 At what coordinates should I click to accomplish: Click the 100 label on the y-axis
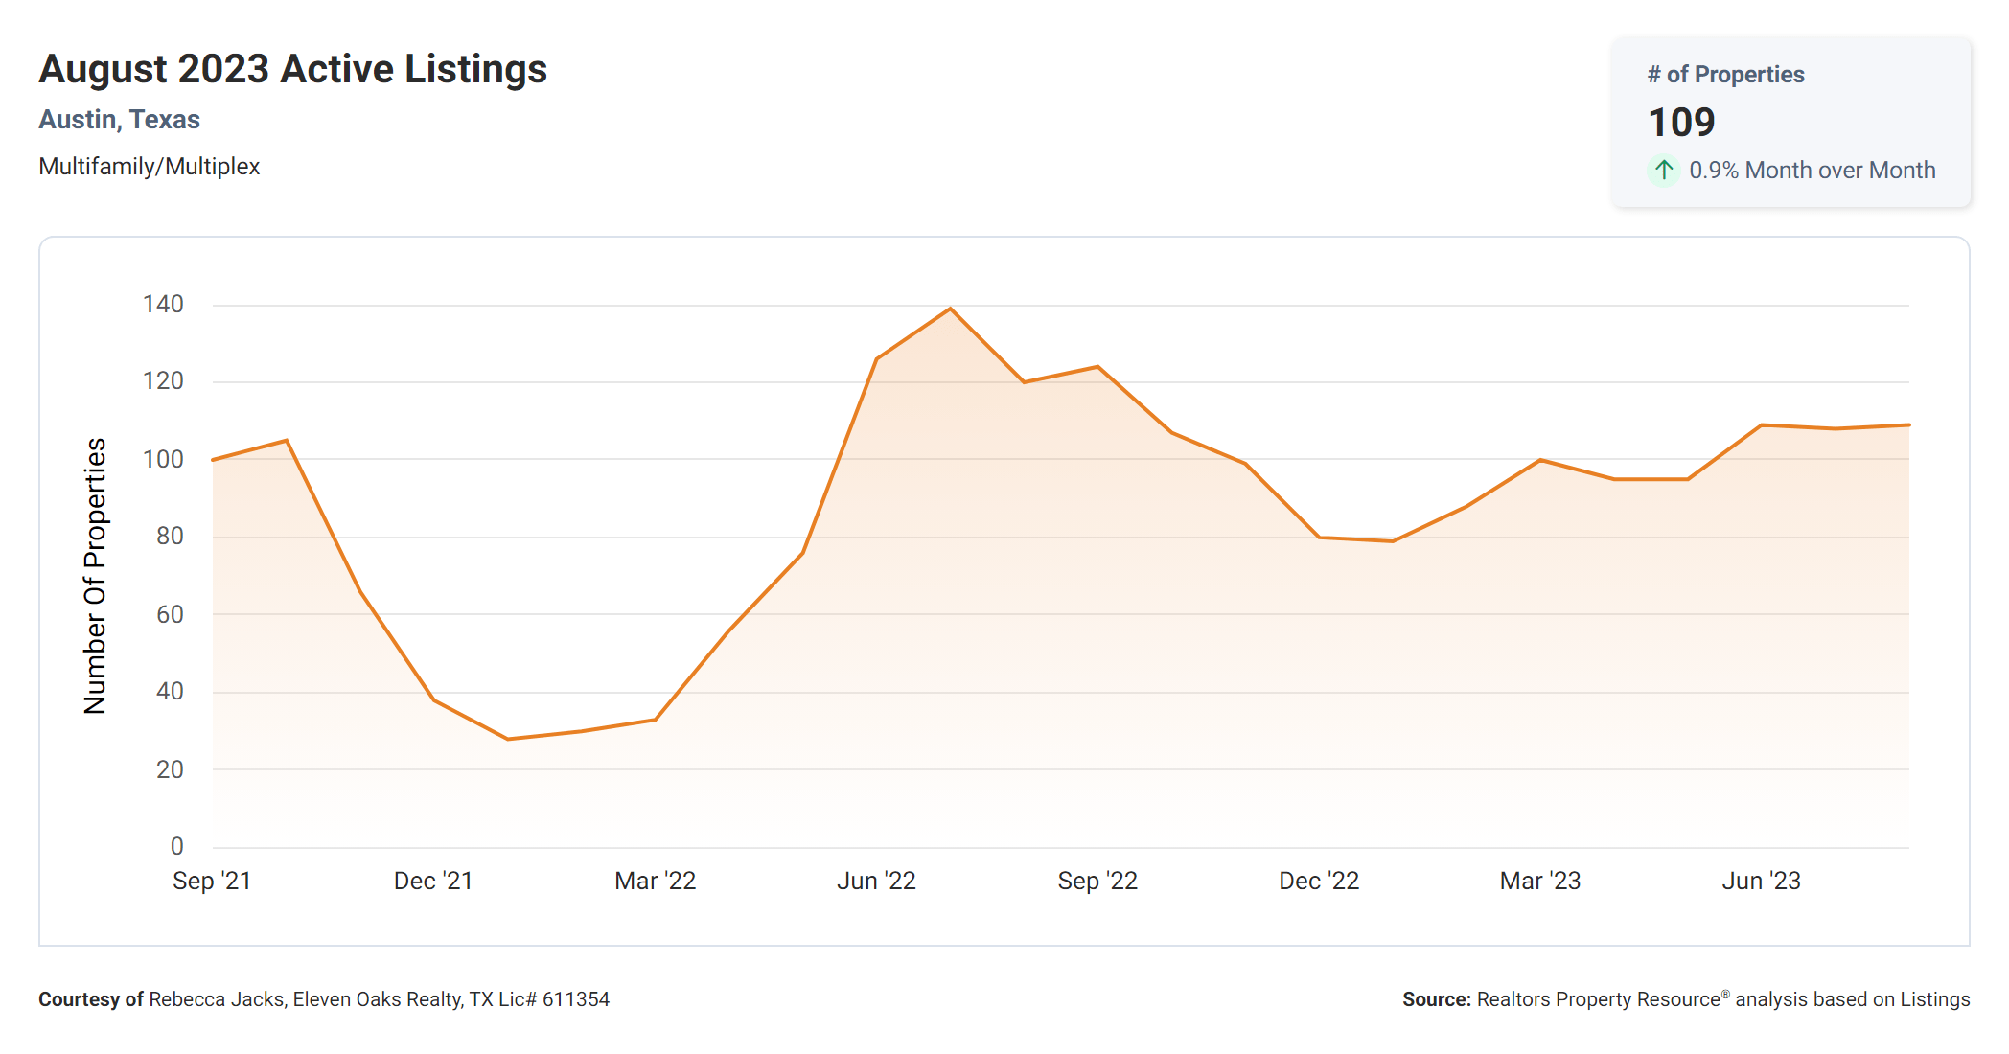click(163, 459)
